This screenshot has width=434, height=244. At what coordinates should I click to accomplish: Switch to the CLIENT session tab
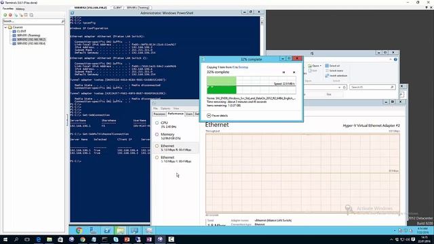(117, 7)
